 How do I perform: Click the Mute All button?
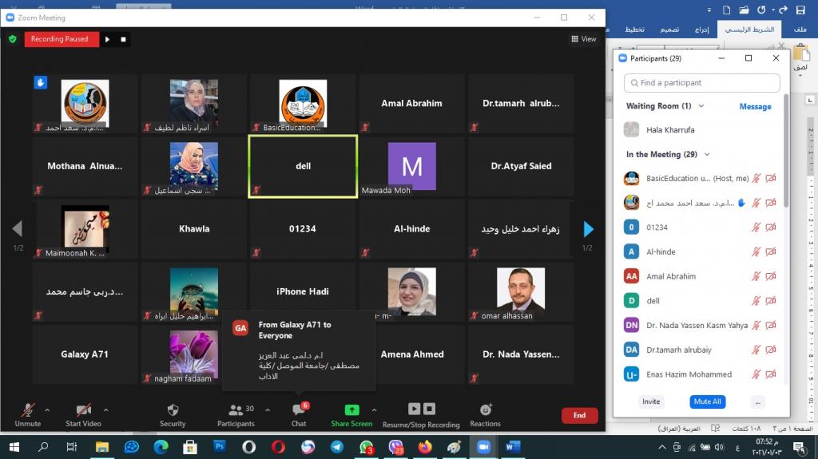pos(707,402)
